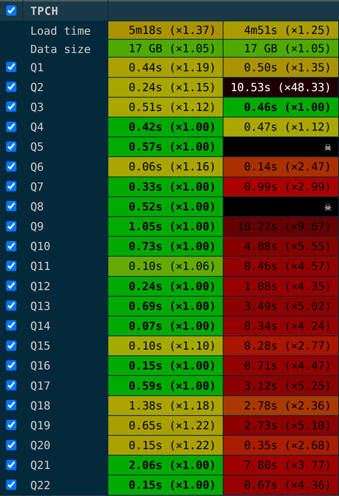The image size is (339, 496).
Task: Click the Q22 row label
Action: pos(40,485)
